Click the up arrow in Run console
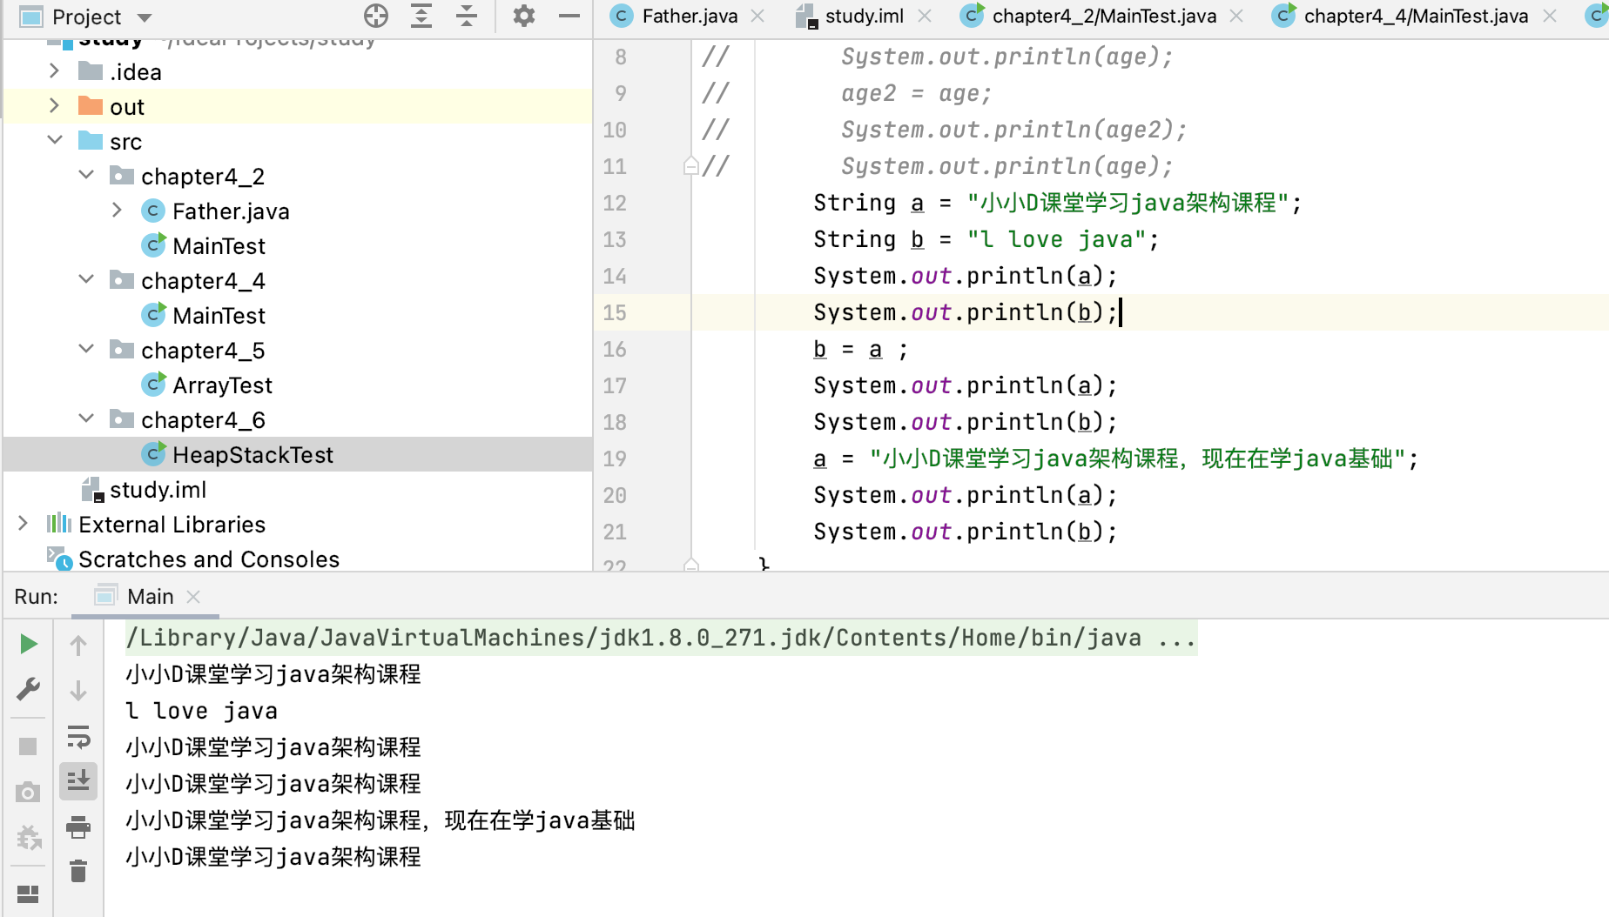The width and height of the screenshot is (1609, 917). tap(78, 646)
